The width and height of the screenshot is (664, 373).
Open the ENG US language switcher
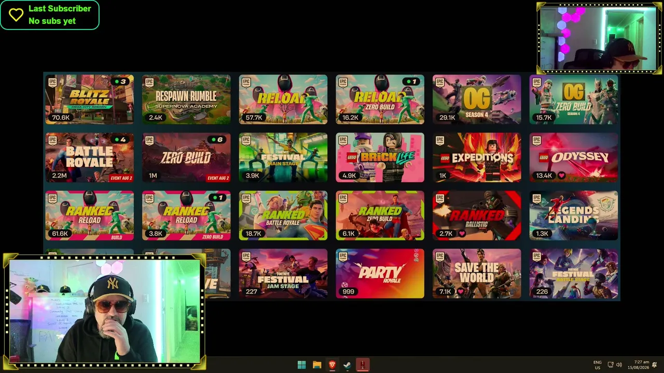[597, 365]
